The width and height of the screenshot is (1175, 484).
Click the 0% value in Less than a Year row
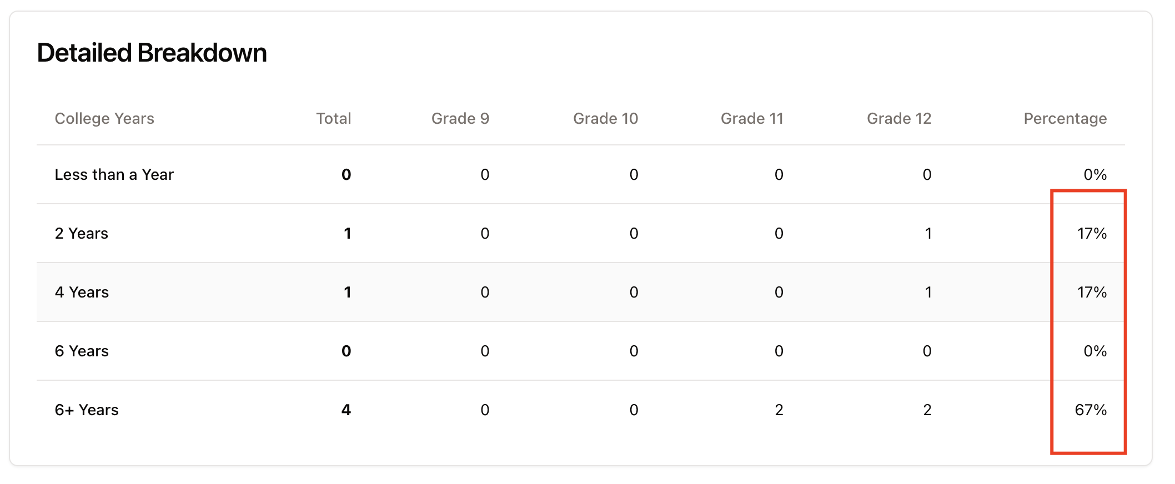pos(1094,174)
